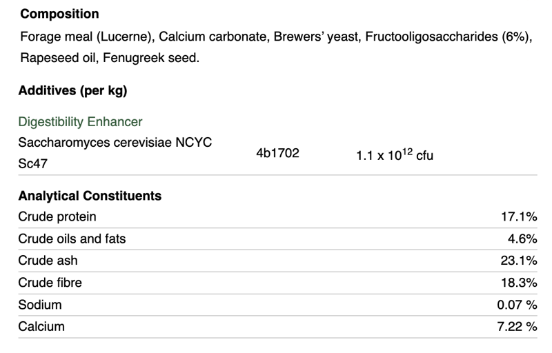Screen dimensions: 552x353
Task: Click the 17.1% crude protein value
Action: [x=518, y=217]
